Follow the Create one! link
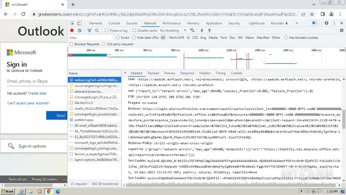The height and width of the screenshot is (195, 346). 37,93
